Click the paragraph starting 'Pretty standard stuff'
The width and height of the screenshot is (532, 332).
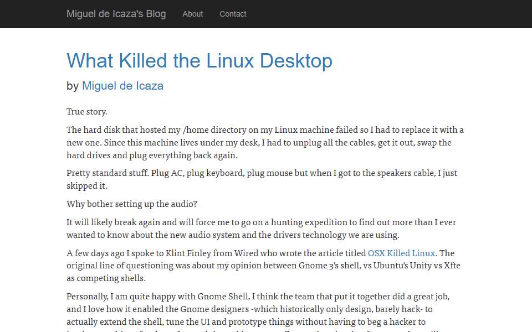262,179
